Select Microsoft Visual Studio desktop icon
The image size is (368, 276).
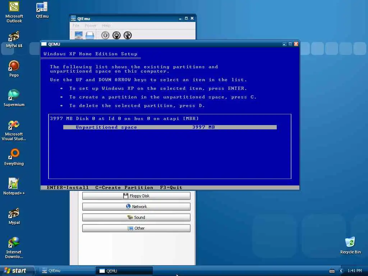[x=14, y=130]
